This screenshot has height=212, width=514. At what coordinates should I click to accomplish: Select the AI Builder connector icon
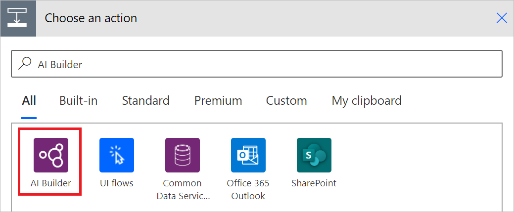(x=50, y=155)
